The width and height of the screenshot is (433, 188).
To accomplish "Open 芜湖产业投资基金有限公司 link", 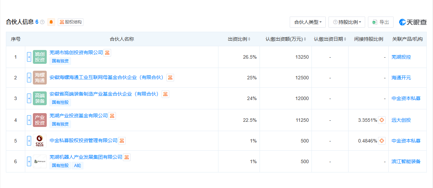I will tap(79, 116).
